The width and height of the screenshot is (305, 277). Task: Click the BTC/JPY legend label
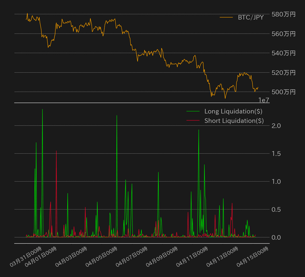pos(251,17)
